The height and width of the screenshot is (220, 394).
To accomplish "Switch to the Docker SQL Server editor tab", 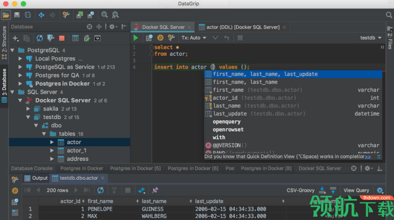I will click(x=163, y=27).
